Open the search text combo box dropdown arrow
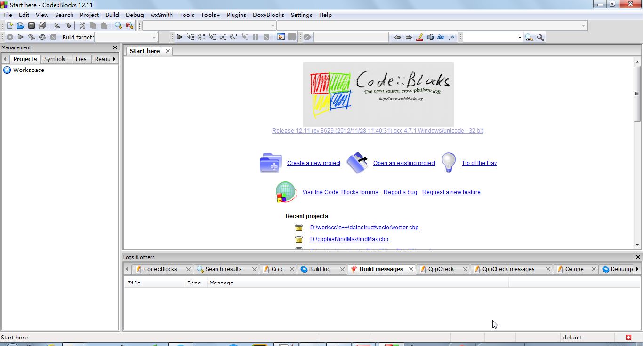The image size is (643, 346). tap(520, 37)
